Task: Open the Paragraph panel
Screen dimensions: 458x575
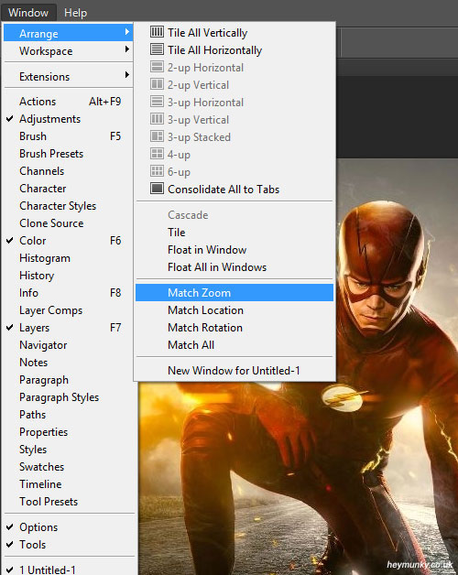Action: pyautogui.click(x=69, y=380)
